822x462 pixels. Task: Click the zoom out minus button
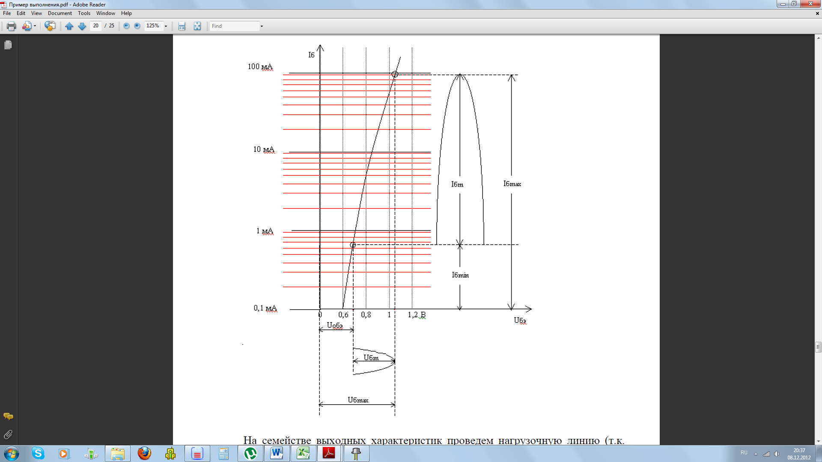click(x=126, y=26)
